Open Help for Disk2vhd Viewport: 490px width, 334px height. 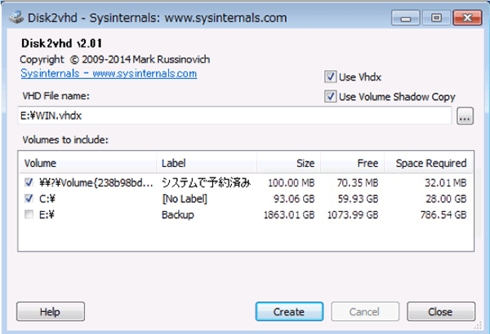point(50,311)
